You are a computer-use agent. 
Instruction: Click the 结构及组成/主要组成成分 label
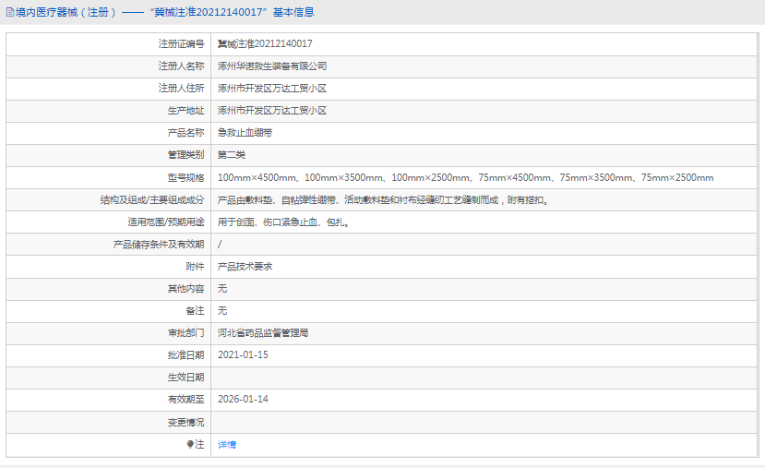152,200
